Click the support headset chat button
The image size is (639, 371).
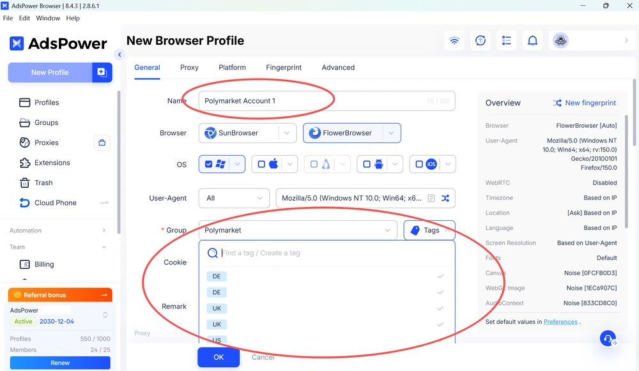608,338
